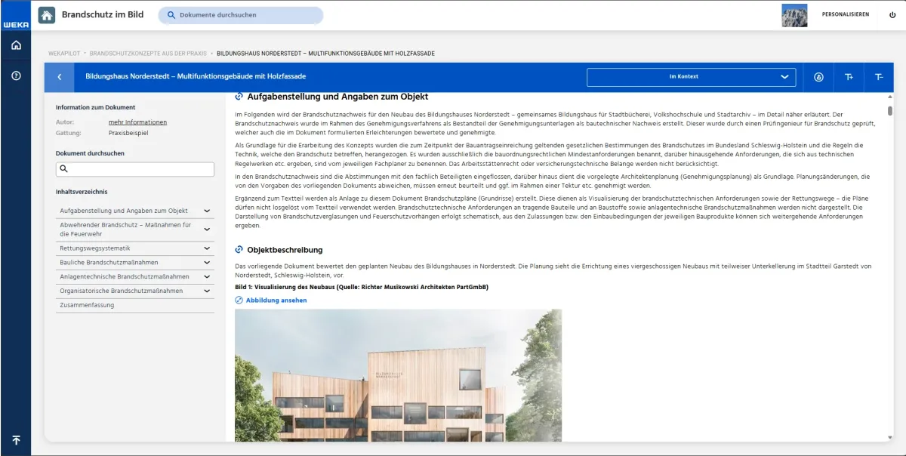Image resolution: width=906 pixels, height=456 pixels.
Task: Click the Information zum Dokument heading
Action: (x=95, y=107)
